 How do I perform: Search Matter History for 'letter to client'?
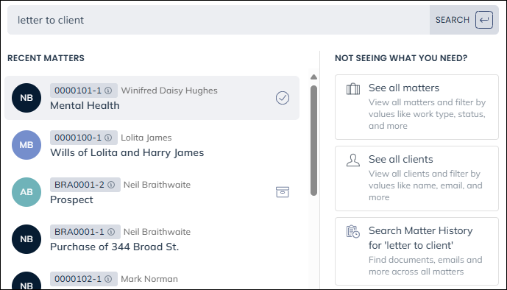point(416,251)
